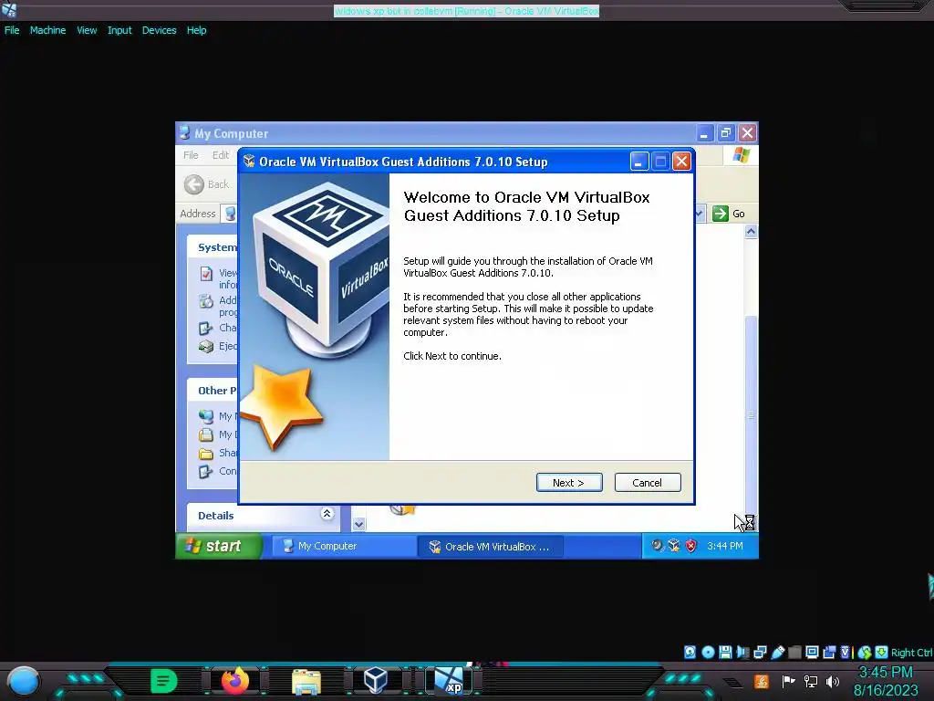Open File Explorer from host taskbar
934x701 pixels.
pos(306,681)
